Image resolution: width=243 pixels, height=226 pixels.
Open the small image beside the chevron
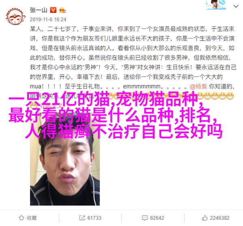pyautogui.click(x=216, y=5)
